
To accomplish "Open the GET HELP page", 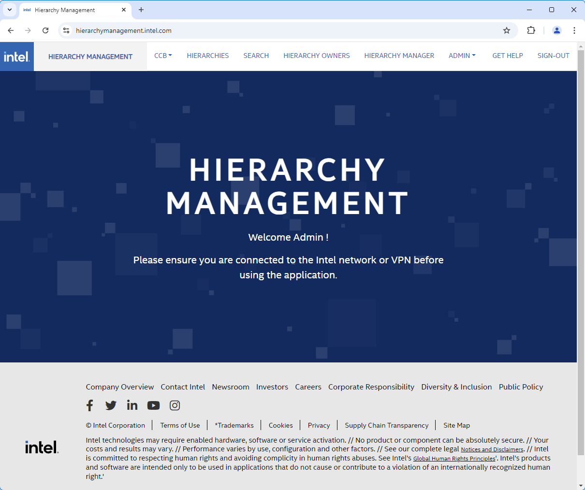I will coord(508,56).
